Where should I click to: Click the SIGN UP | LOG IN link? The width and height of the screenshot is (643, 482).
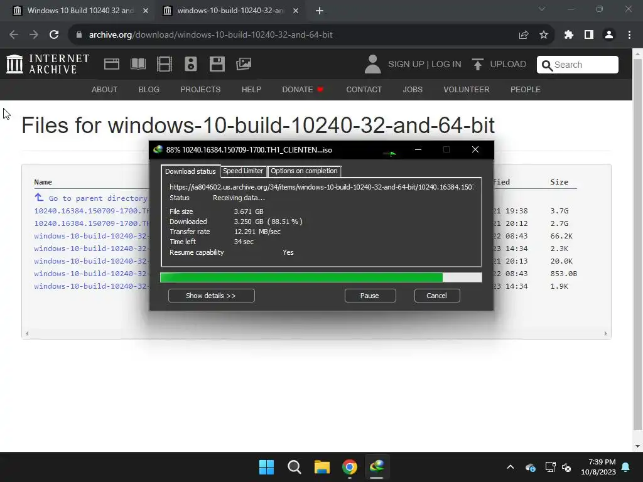coord(424,65)
